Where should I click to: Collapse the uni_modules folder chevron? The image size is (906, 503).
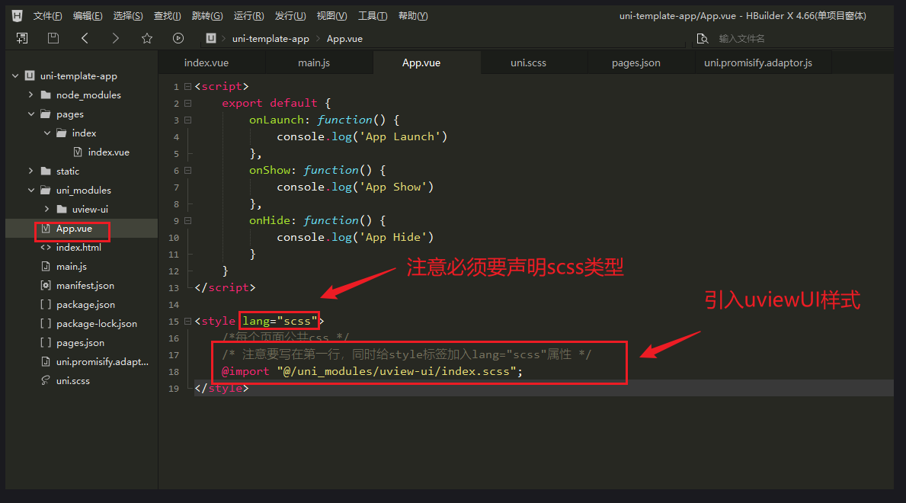coord(31,191)
